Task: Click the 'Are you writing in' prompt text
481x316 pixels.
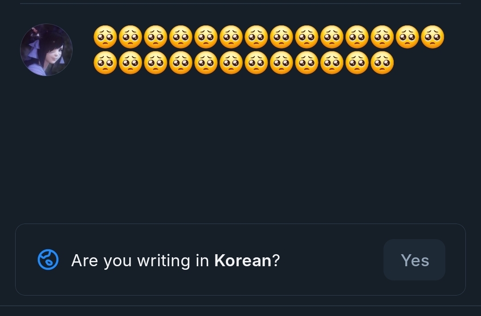Action: point(140,260)
